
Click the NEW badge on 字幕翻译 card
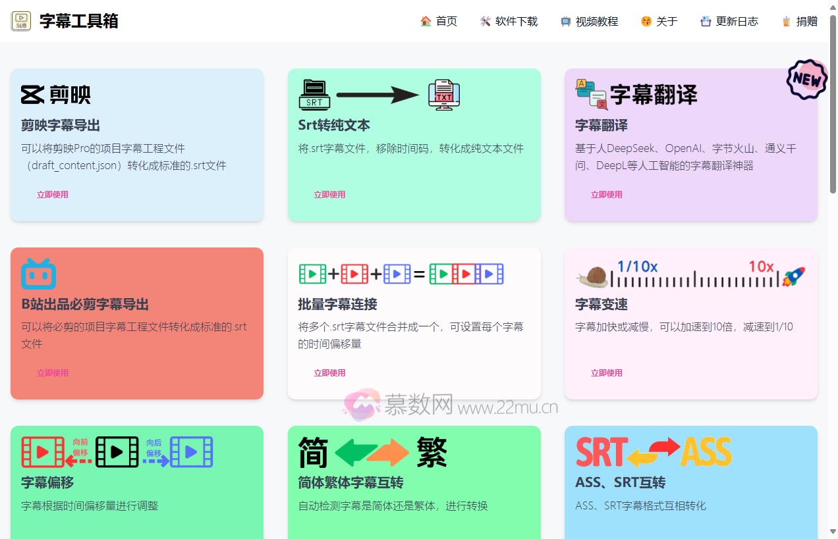pos(806,79)
